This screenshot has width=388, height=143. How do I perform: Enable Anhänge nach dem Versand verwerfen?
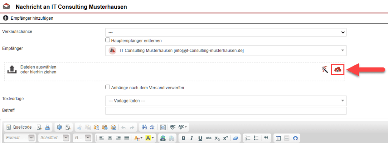[107, 87]
